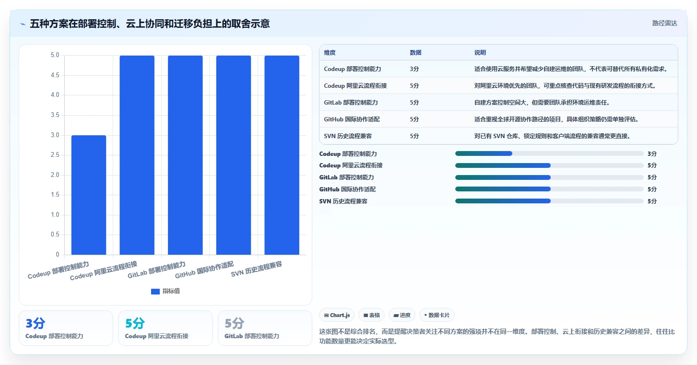This screenshot has width=697, height=365.
Task: Click table cell Codeup 阿里云流程衔接
Action: coord(355,86)
